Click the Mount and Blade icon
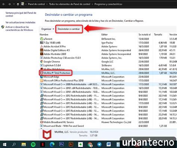 (41, 126)
